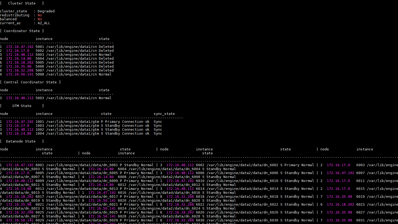
Task: Click the path ending in dn_6002
Action: coord(242,165)
